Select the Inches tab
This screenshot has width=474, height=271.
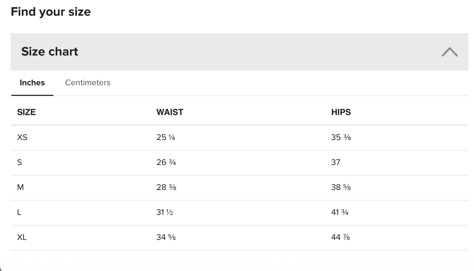(32, 82)
